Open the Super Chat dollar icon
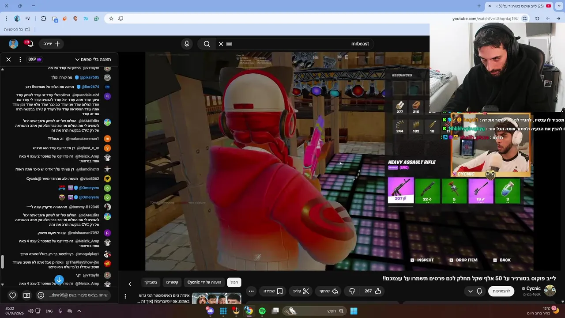 point(26,295)
